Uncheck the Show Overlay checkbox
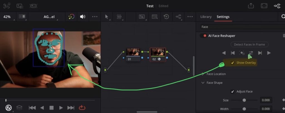285x113 pixels. (x=232, y=63)
